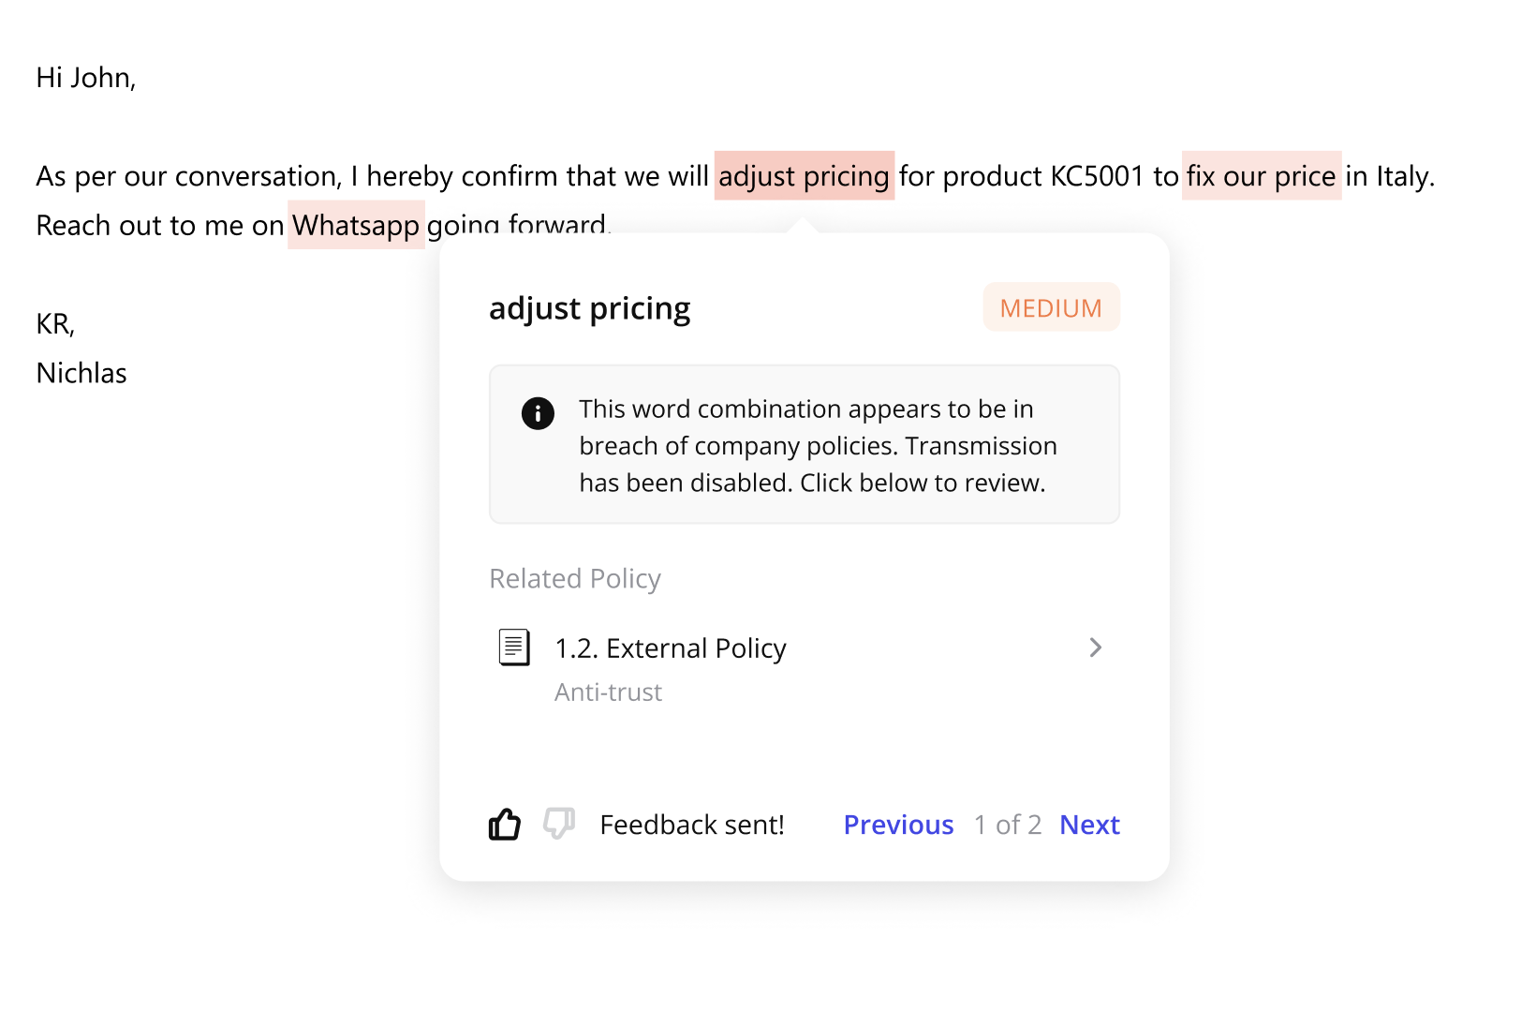Expand the 1.2. External Policy entry
This screenshot has height=1012, width=1536.
pos(670,647)
